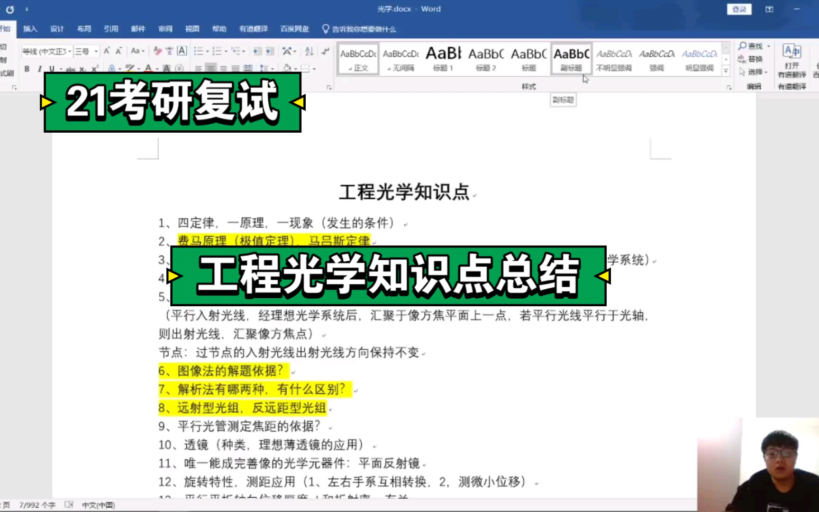Center align the paragraph
Image resolution: width=819 pixels, height=512 pixels.
(211, 69)
